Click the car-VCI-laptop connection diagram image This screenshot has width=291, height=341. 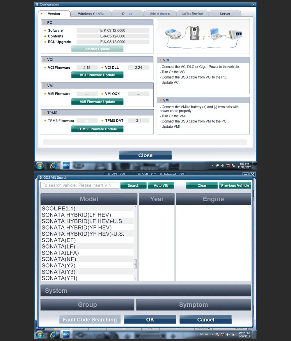pos(203,37)
